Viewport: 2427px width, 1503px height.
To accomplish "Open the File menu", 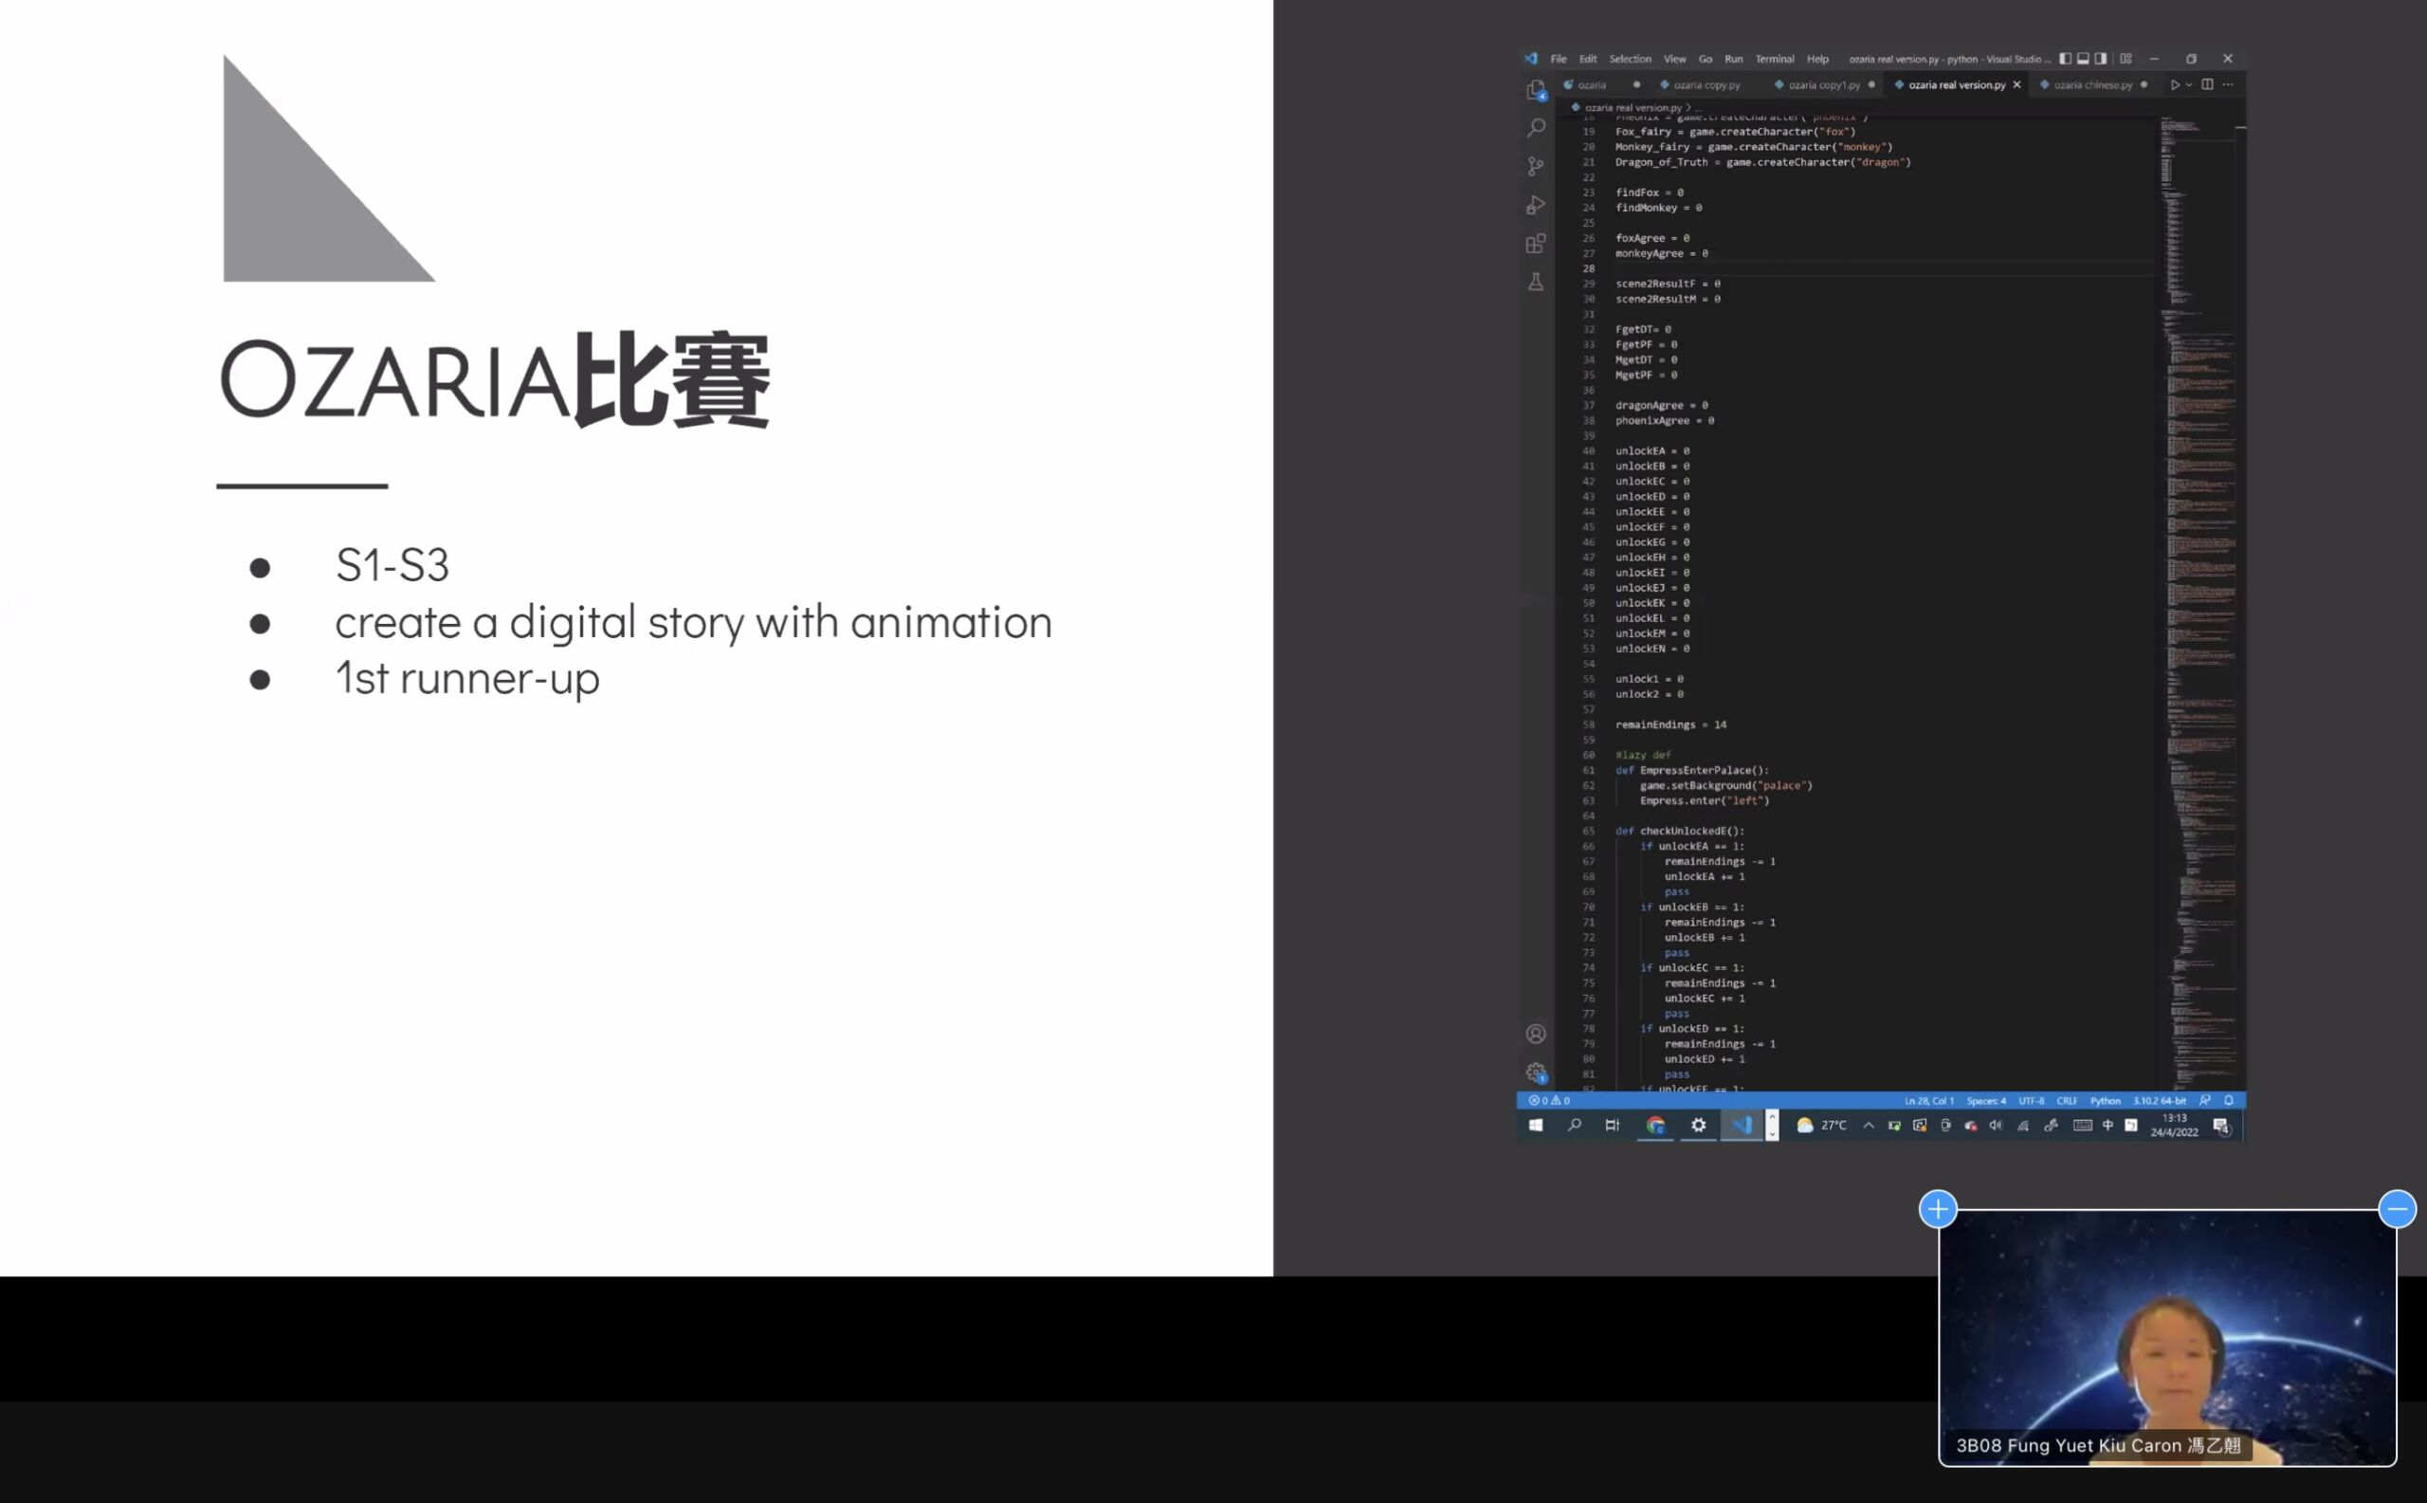I will click(x=1559, y=59).
